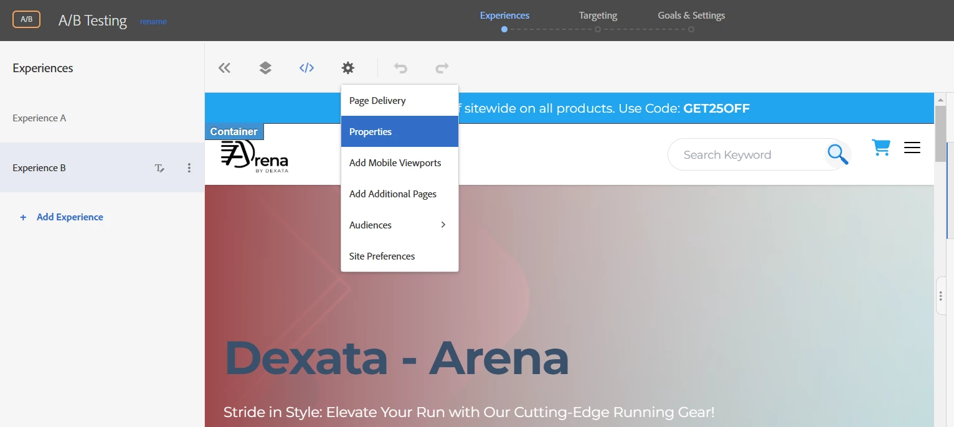
Task: Click the page vertical scrollbar thumb
Action: point(940,133)
